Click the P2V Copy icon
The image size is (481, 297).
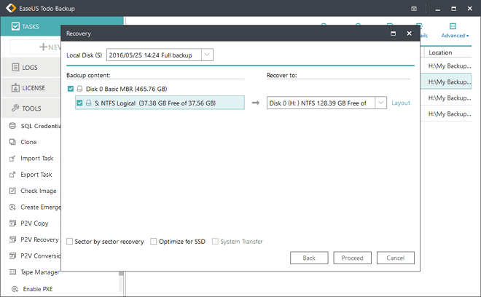[x=12, y=223]
